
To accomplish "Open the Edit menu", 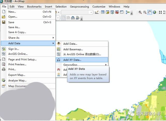I will pyautogui.click(x=12, y=6).
